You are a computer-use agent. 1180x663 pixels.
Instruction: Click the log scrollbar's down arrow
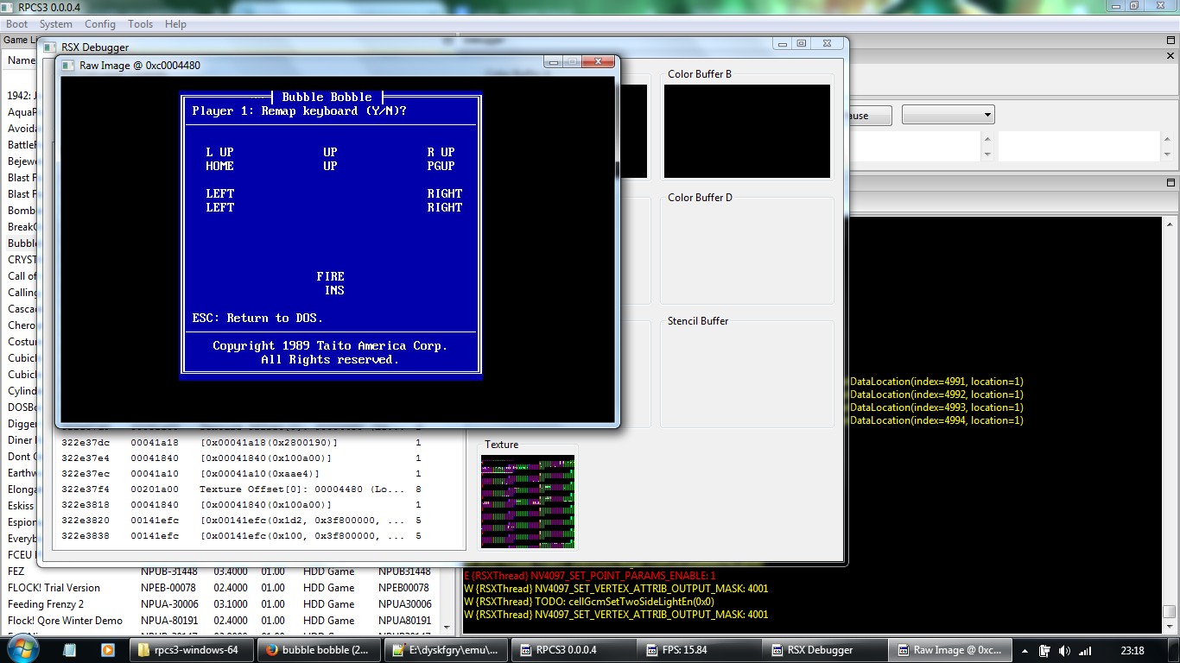[1169, 626]
